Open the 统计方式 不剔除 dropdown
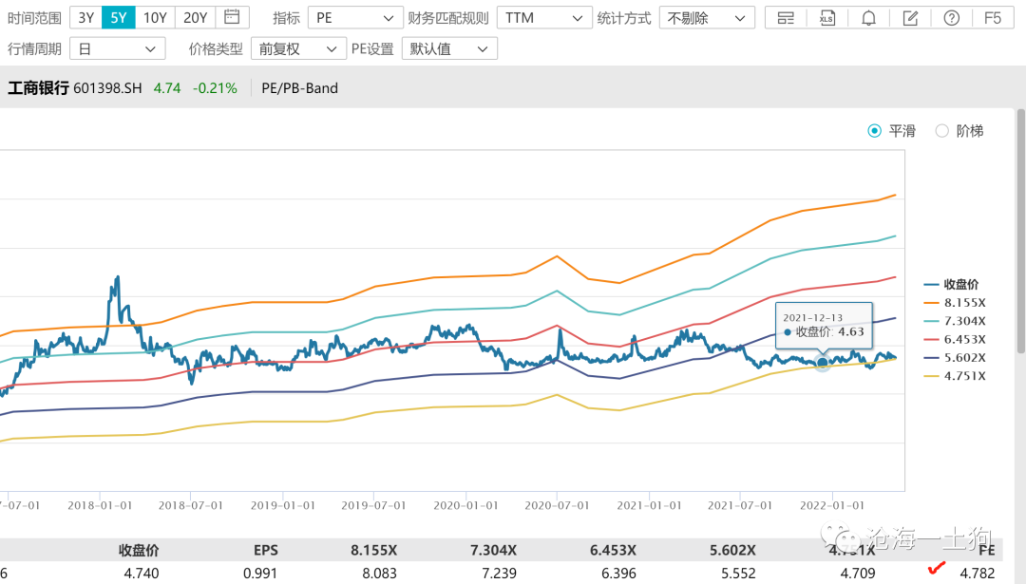1026x584 pixels. point(707,18)
